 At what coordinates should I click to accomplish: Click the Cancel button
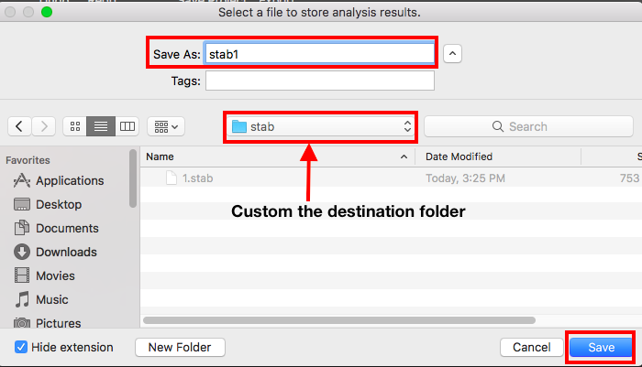[x=531, y=348]
